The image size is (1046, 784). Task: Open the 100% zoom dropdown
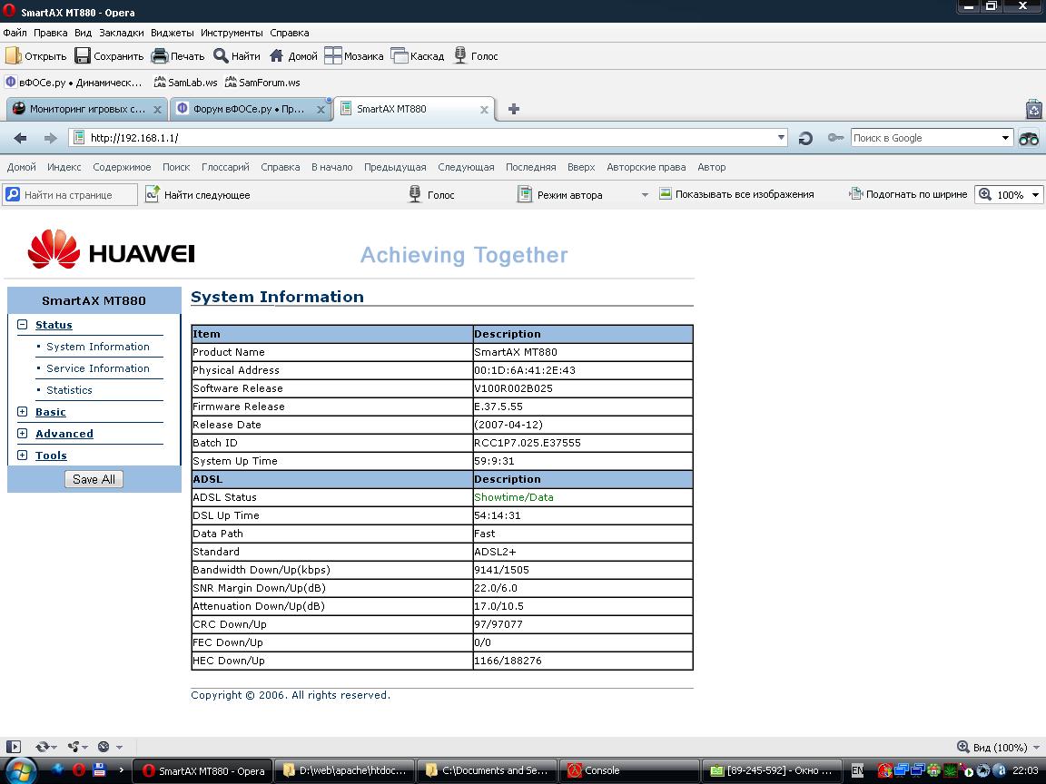pyautogui.click(x=1035, y=195)
